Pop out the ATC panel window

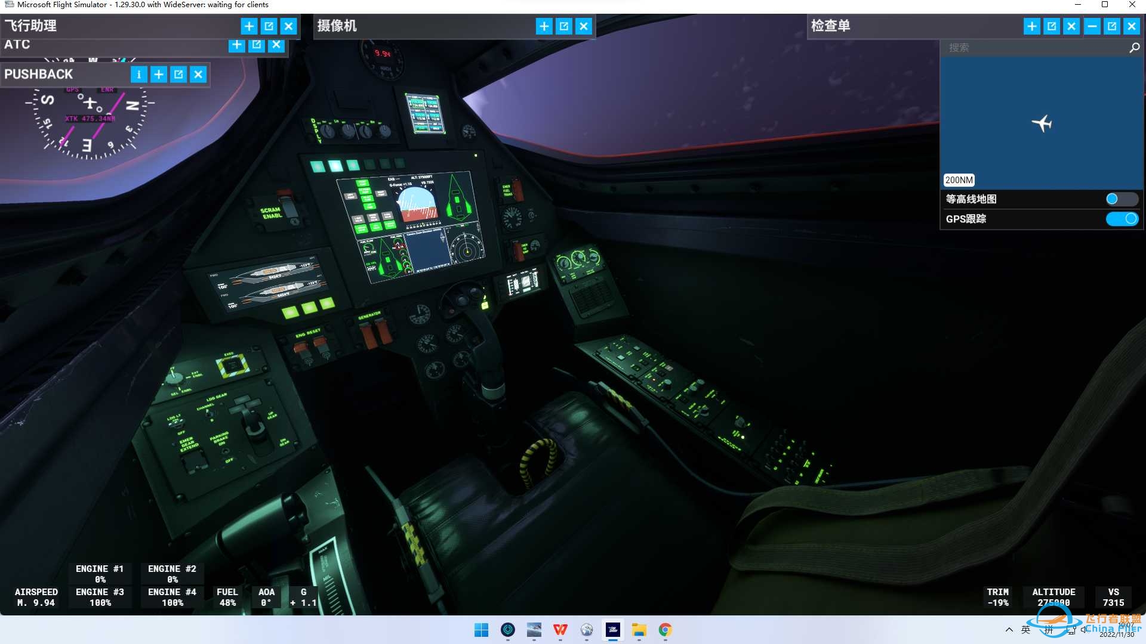[257, 45]
